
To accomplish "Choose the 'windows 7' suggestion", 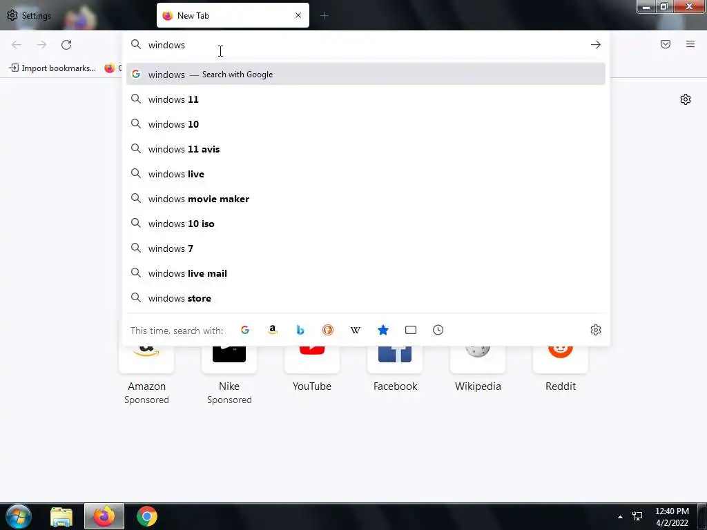I will coord(366,248).
